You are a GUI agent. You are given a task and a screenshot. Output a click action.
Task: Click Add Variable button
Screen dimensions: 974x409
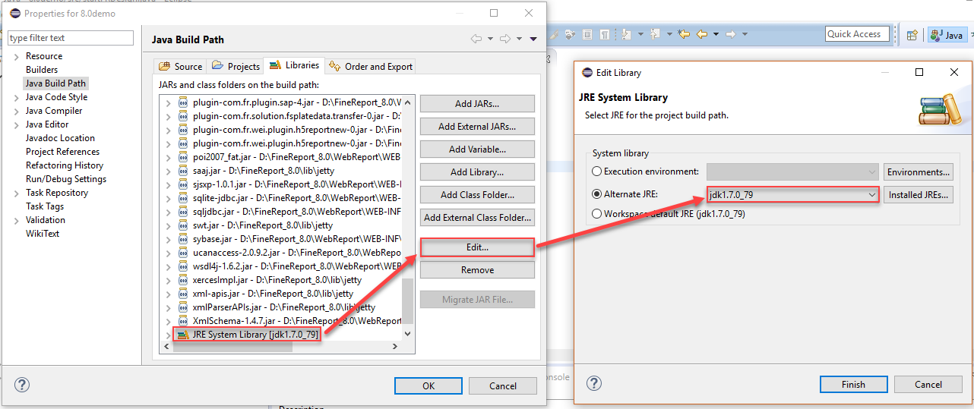(477, 149)
